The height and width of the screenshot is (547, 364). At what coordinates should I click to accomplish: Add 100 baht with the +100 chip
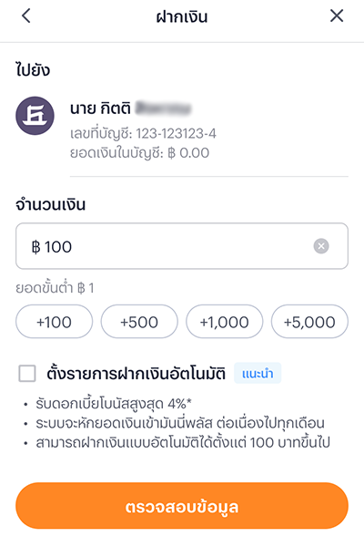pos(54,322)
